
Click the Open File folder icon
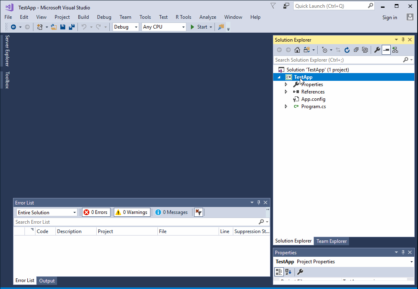[54, 27]
